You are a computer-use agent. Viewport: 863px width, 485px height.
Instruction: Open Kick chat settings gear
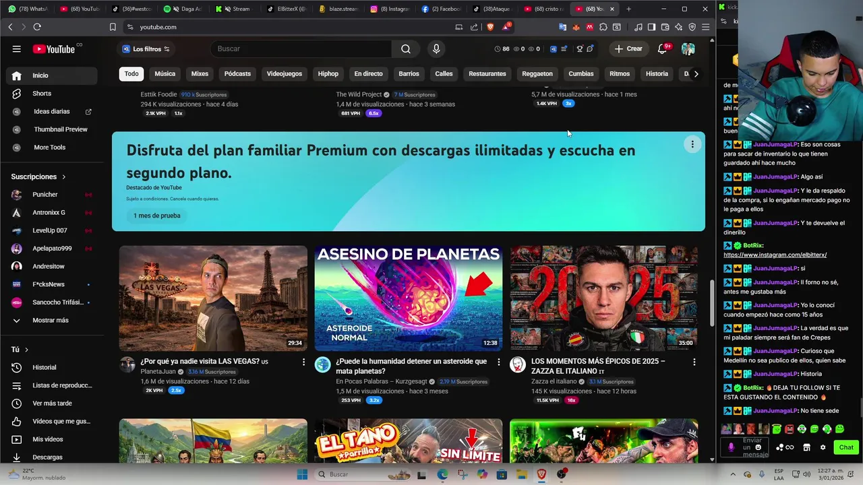(823, 447)
